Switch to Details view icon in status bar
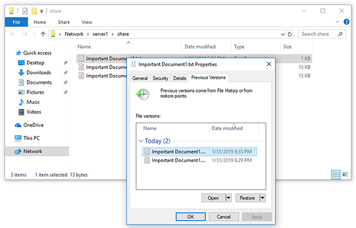356x228 pixels. pyautogui.click(x=336, y=174)
